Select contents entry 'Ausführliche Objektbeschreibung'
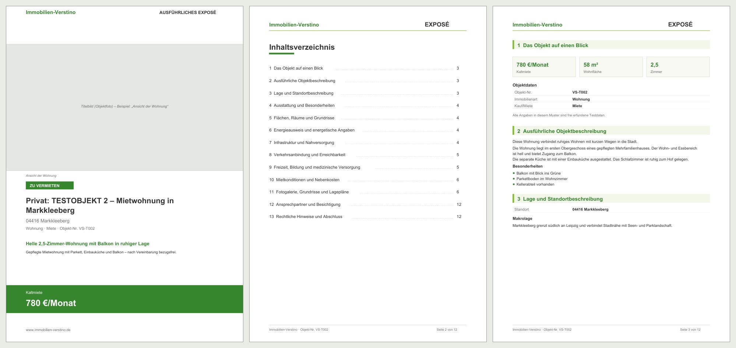Screen dimensions: 736x348 [x=364, y=81]
